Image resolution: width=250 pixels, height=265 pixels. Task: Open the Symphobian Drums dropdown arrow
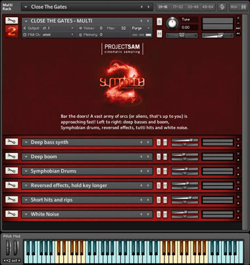click(x=26, y=171)
